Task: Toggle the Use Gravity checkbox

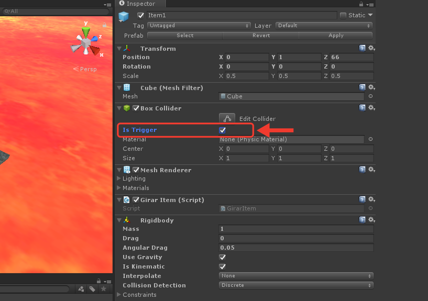Action: click(223, 258)
